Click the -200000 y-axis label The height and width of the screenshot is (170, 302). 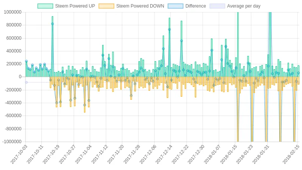coord(13,90)
